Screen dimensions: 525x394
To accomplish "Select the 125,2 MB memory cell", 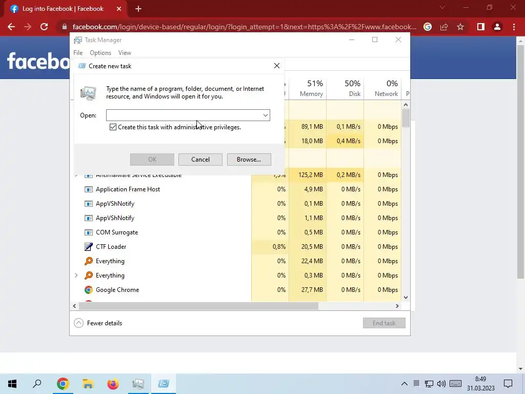I will (x=308, y=175).
